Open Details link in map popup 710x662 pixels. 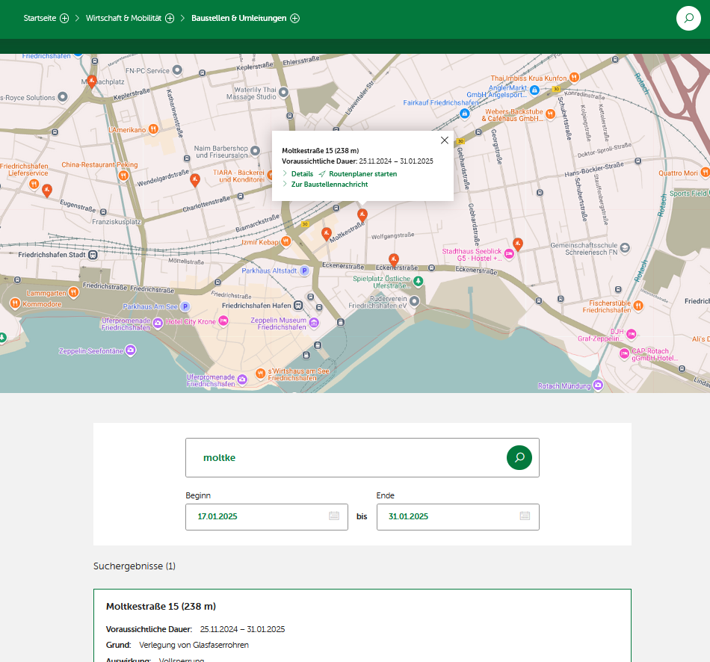coord(302,173)
